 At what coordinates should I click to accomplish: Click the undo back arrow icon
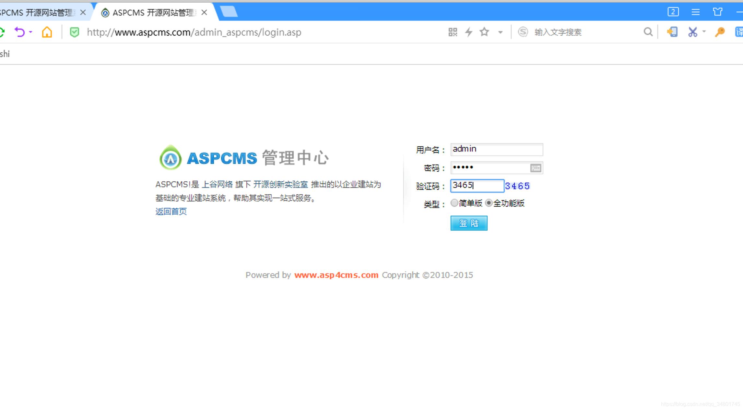[x=20, y=32]
